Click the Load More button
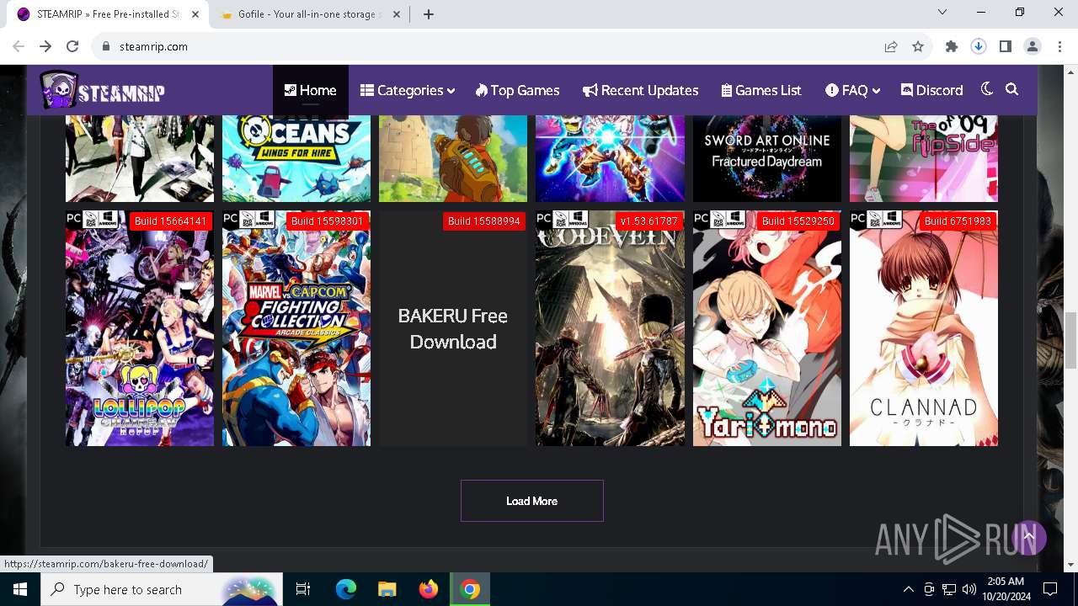 pyautogui.click(x=532, y=501)
